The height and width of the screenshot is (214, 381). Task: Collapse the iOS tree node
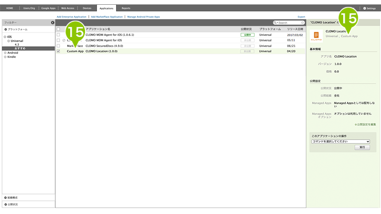(5, 37)
